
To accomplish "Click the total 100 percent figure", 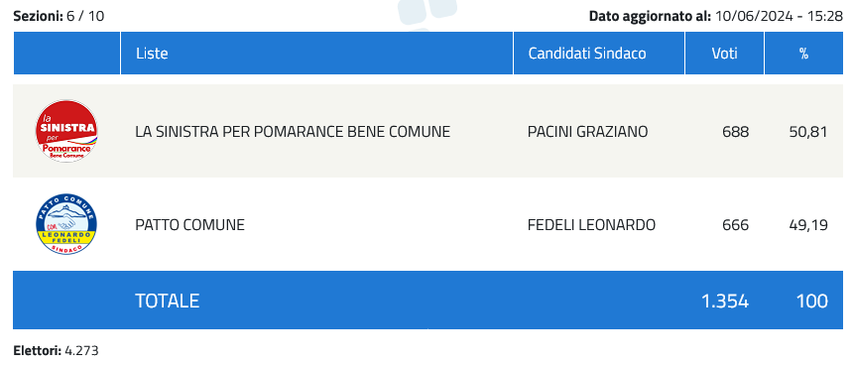I will pyautogui.click(x=812, y=301).
